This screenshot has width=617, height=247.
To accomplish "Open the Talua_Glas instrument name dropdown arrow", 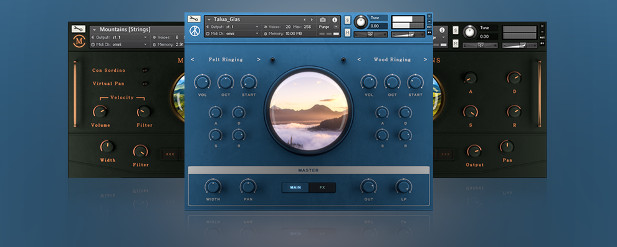I will pos(209,20).
